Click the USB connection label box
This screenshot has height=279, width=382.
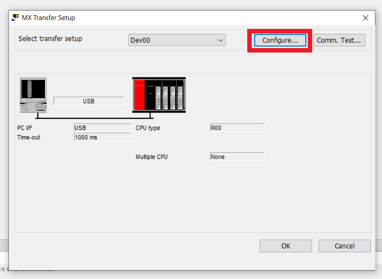coord(88,101)
